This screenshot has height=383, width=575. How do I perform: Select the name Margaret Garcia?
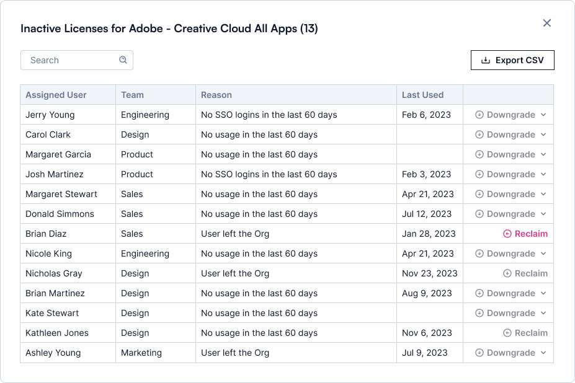[58, 154]
